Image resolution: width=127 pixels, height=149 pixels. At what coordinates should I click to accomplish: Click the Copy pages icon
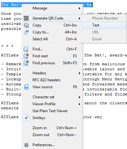[26, 25]
